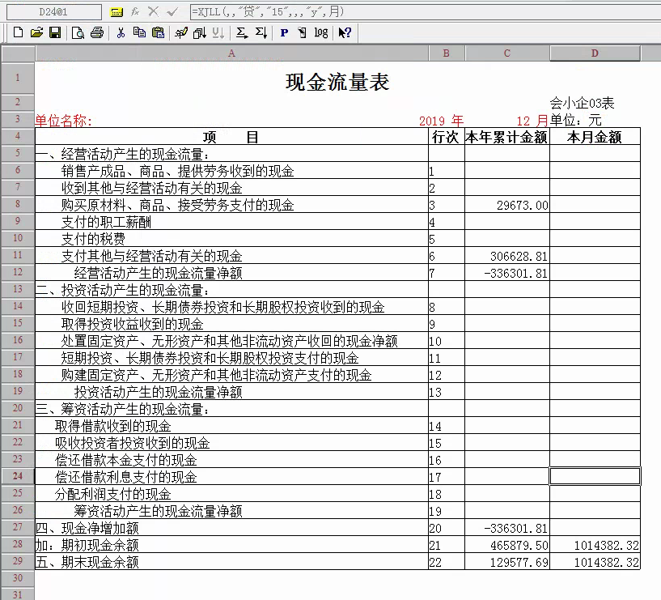
Task: Paste with the clipboard icon
Action: pyautogui.click(x=158, y=32)
